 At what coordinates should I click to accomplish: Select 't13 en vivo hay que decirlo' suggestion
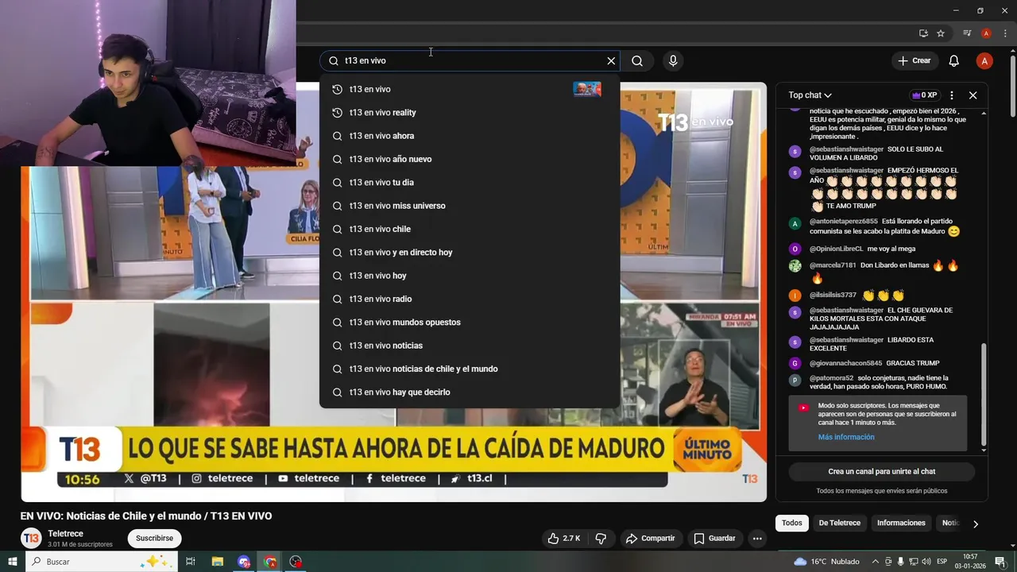(470, 392)
